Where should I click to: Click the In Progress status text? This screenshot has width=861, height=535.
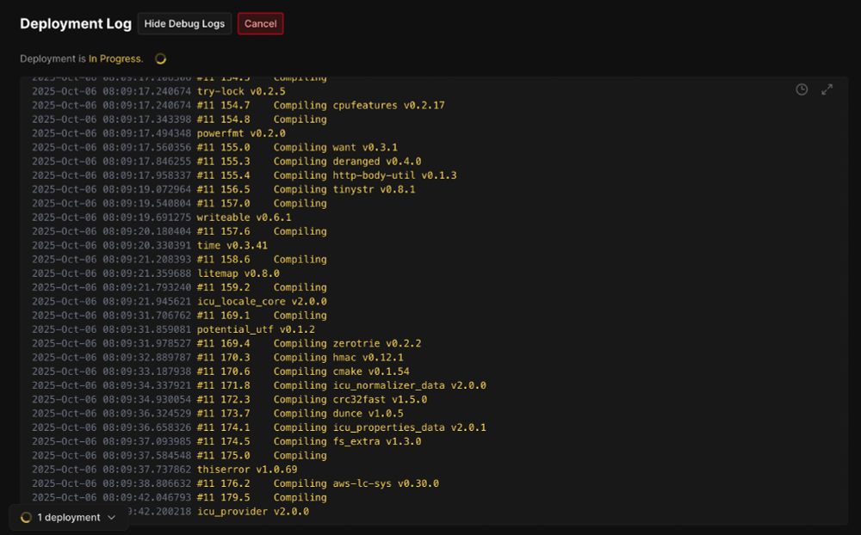pos(115,58)
